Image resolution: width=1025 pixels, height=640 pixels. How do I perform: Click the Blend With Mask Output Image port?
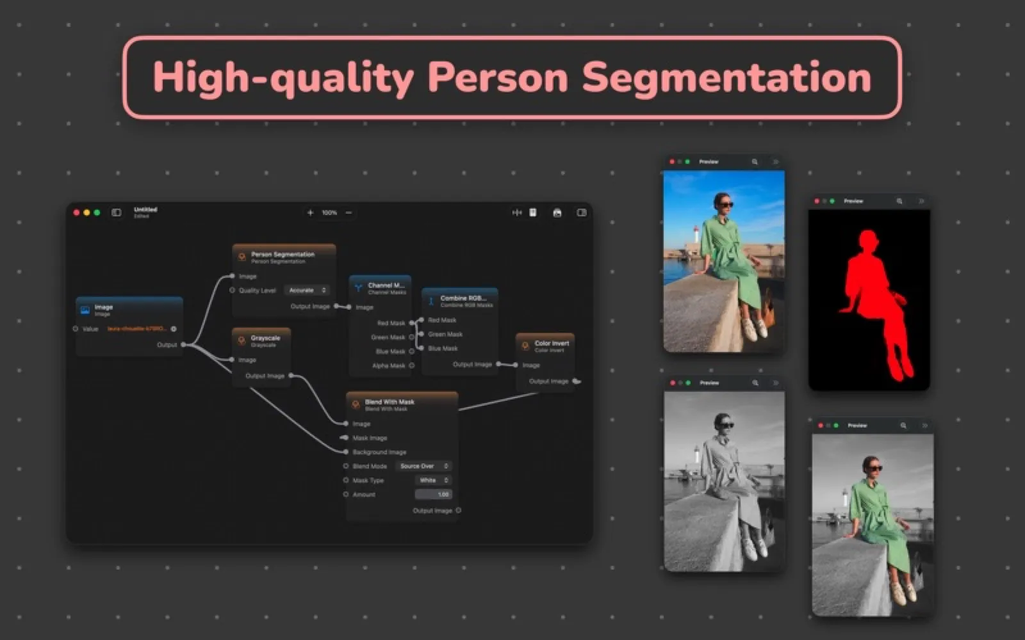click(458, 511)
